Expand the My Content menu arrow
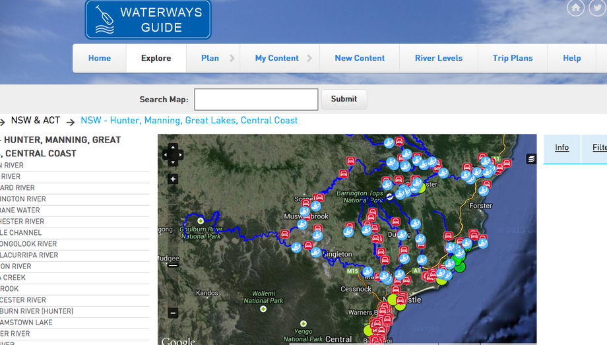607x345 pixels. [309, 58]
